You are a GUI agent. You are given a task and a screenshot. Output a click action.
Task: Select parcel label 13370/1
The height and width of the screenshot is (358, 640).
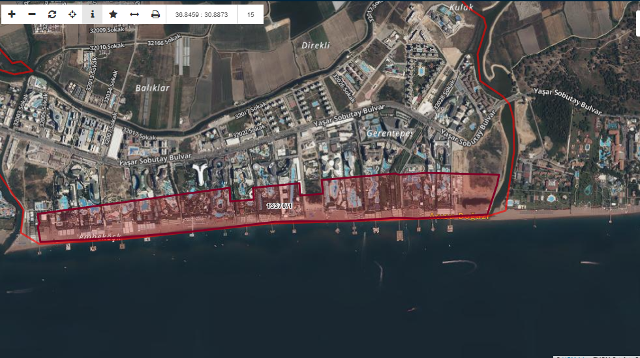tap(279, 206)
